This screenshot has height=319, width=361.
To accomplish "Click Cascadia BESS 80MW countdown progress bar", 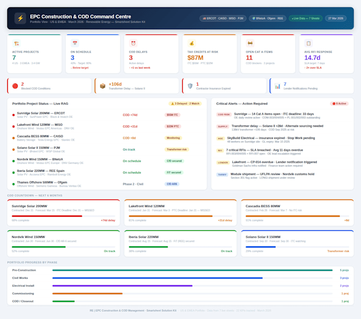I will [297, 216].
